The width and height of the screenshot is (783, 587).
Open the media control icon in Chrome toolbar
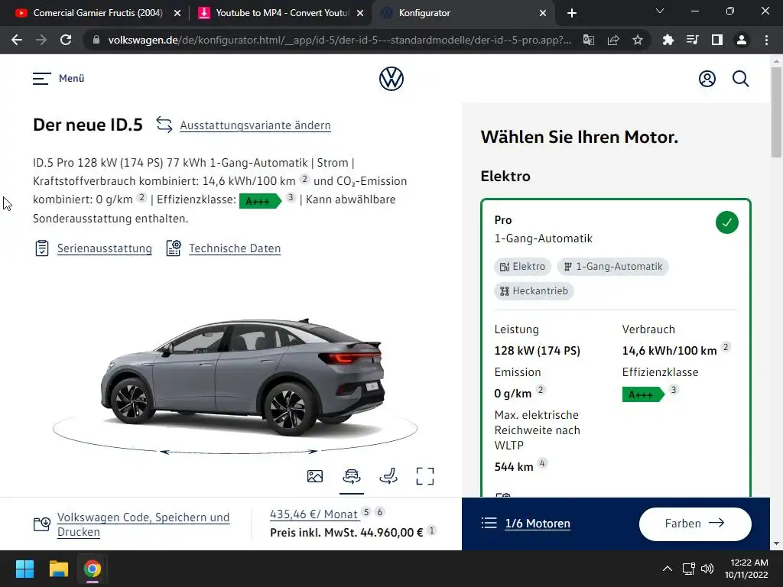click(692, 40)
